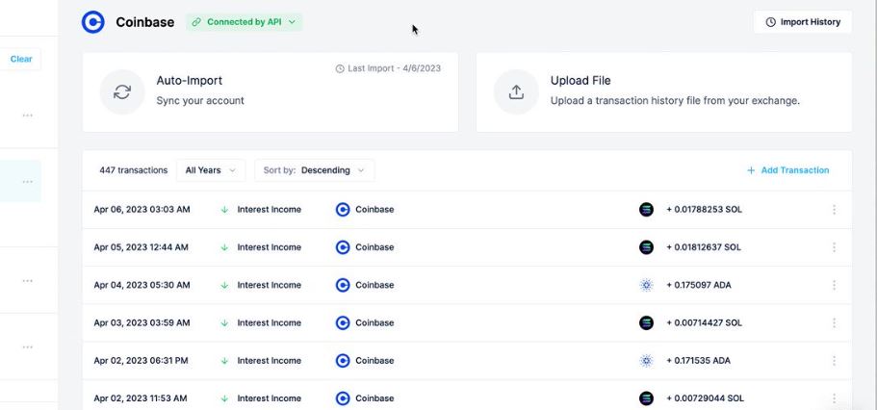Open Sort by Descending dropdown
The height and width of the screenshot is (410, 877).
coord(315,170)
